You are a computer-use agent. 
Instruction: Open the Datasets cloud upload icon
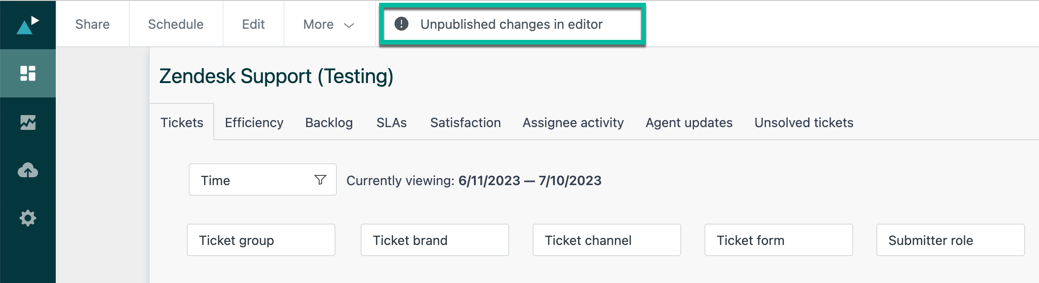tap(28, 170)
